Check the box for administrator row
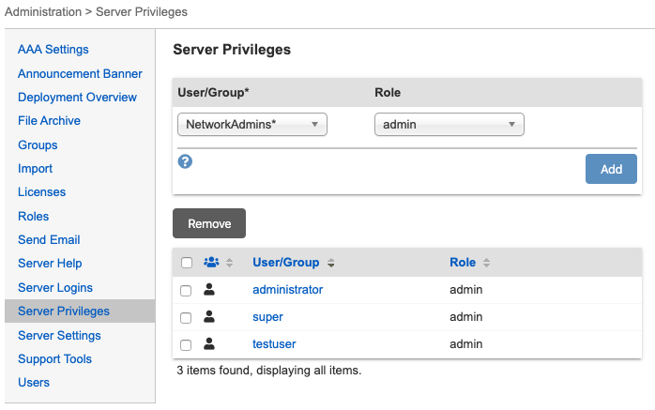 click(186, 291)
